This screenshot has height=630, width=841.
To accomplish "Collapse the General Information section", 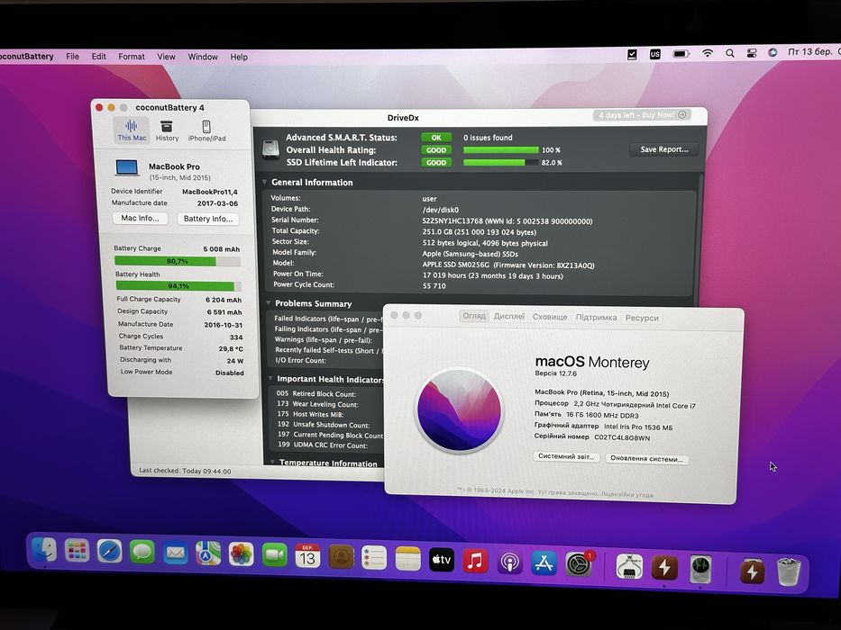I will [265, 182].
